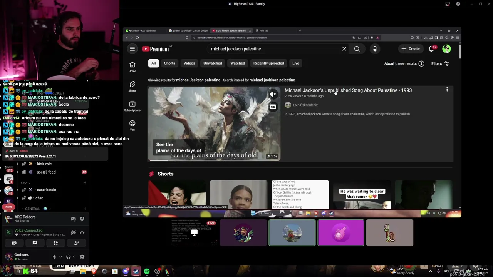Deafen with the Discord headphones icon
The width and height of the screenshot is (493, 277).
[68, 257]
